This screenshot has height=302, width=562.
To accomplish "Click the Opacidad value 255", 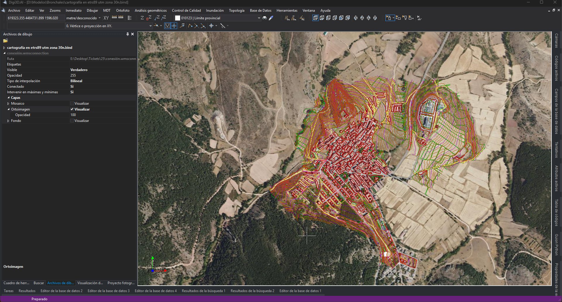I will pyautogui.click(x=73, y=75).
